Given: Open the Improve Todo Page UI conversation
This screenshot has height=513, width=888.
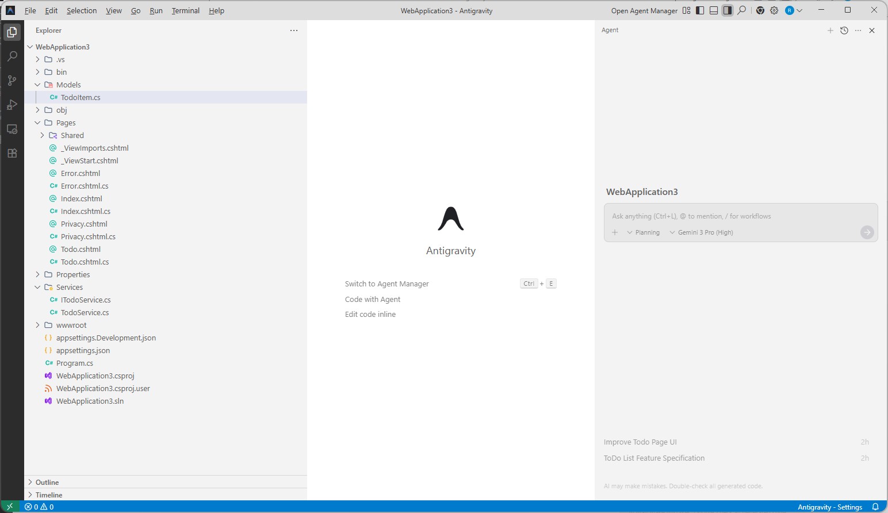Looking at the screenshot, I should click(737, 442).
